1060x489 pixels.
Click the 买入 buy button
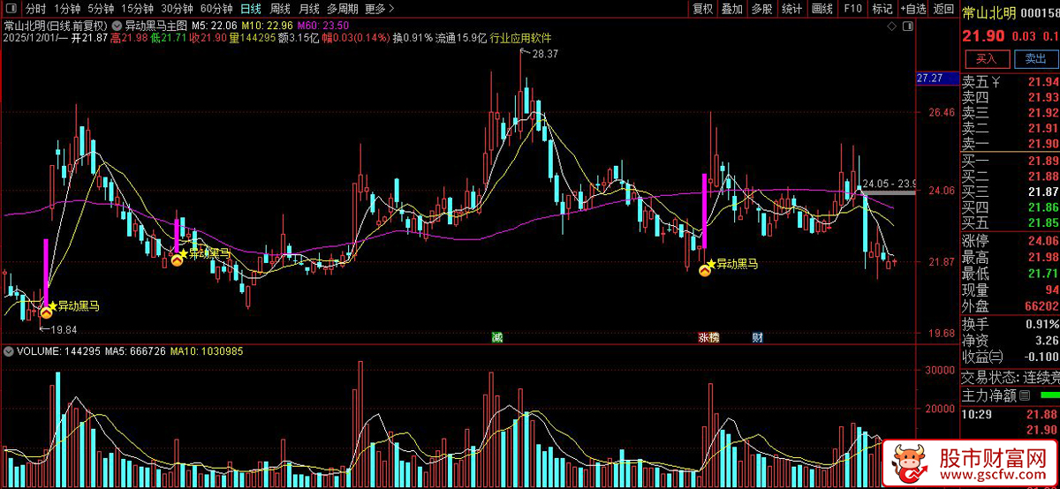click(986, 59)
